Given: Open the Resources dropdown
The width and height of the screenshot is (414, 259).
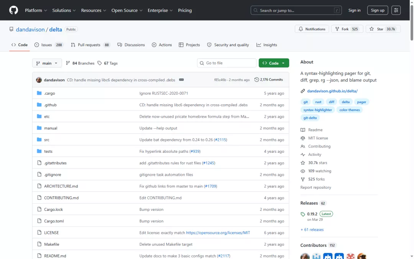Looking at the screenshot, I should (94, 10).
